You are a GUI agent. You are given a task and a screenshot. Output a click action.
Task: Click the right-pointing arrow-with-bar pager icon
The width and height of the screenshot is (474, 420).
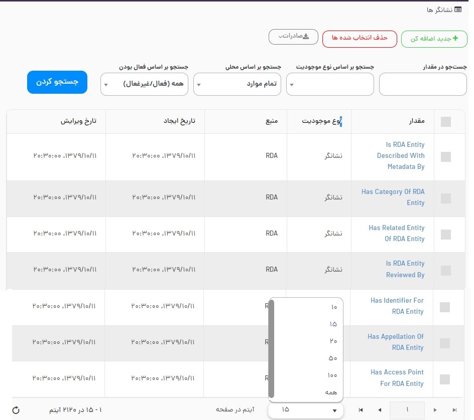455,410
